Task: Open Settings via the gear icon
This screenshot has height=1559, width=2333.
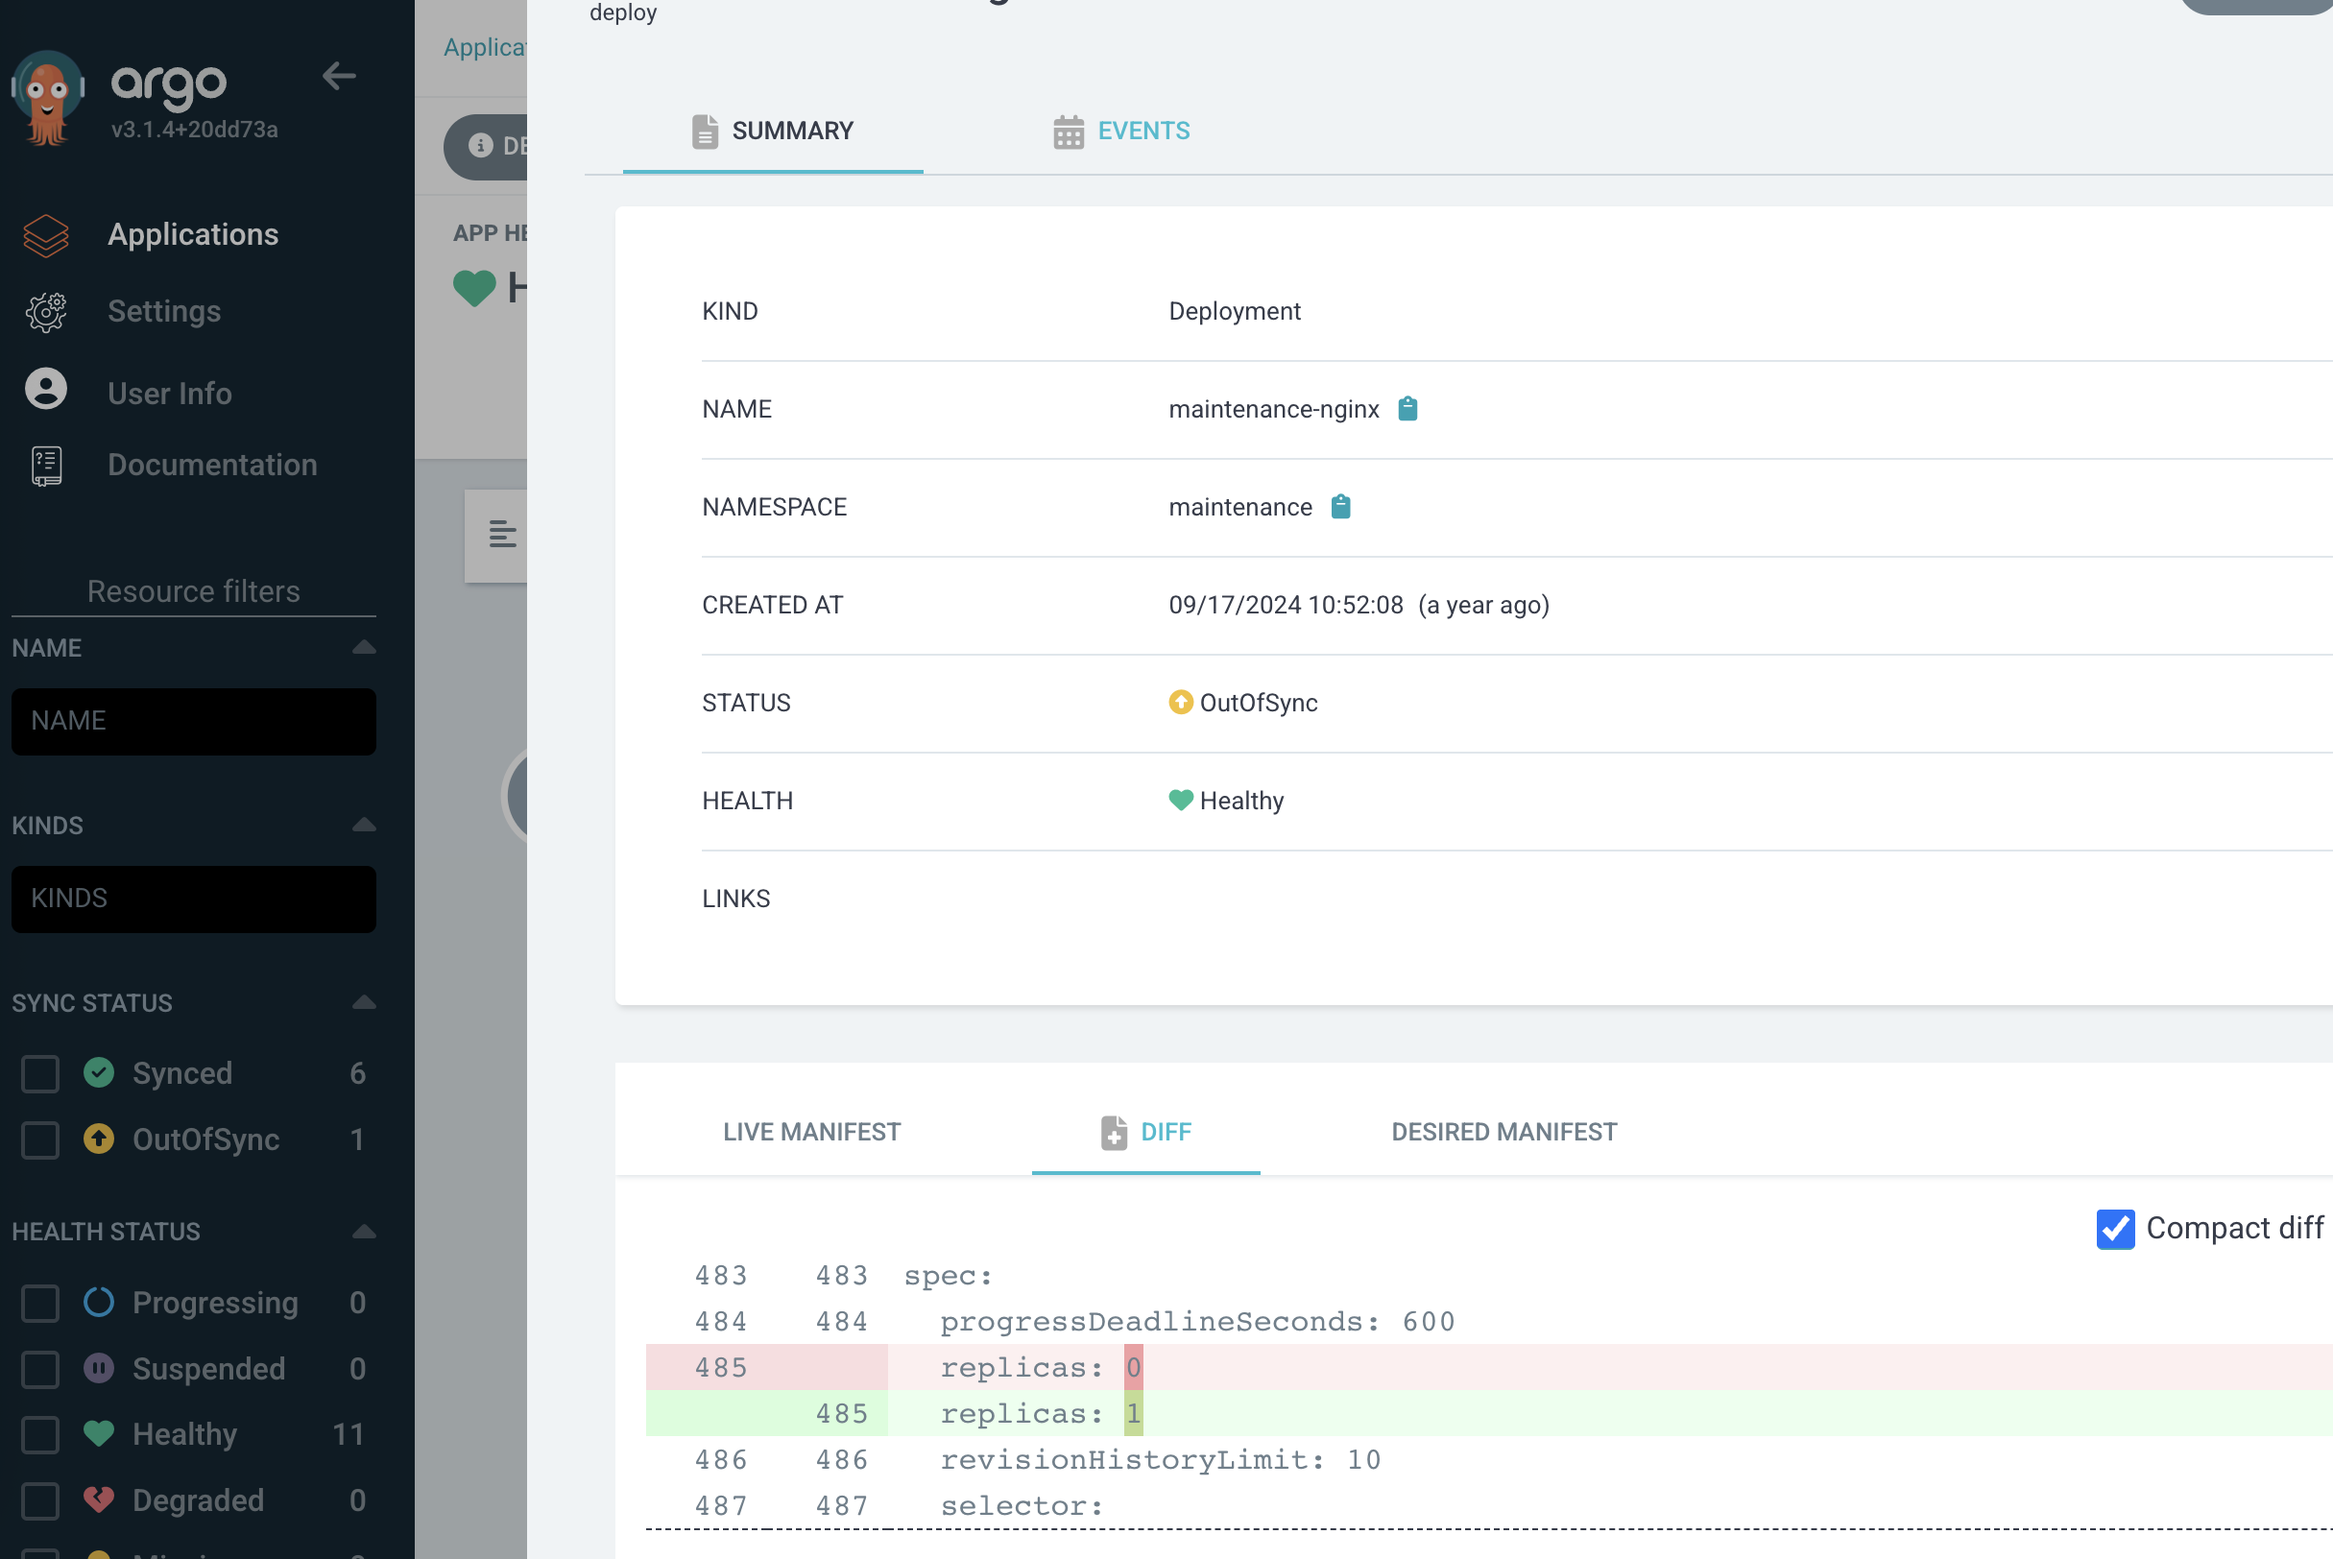Action: 46,312
